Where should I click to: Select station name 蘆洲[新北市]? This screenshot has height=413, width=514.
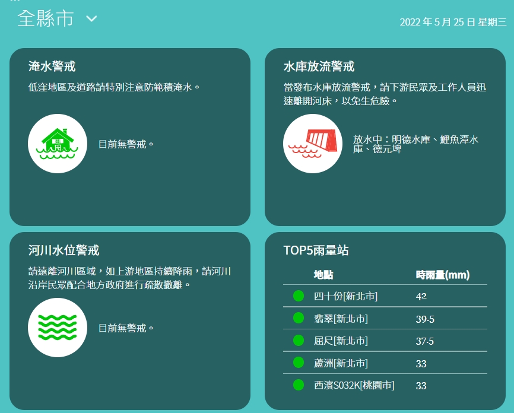(x=341, y=363)
